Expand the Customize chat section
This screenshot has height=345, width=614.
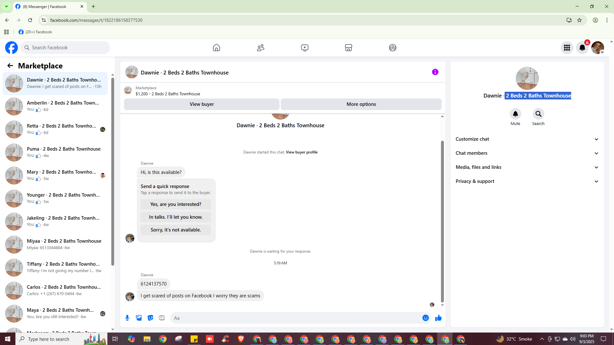tap(527, 139)
